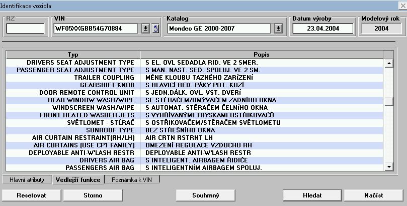Click the Popis column header
This screenshot has height=206, width=407.
tap(261, 54)
